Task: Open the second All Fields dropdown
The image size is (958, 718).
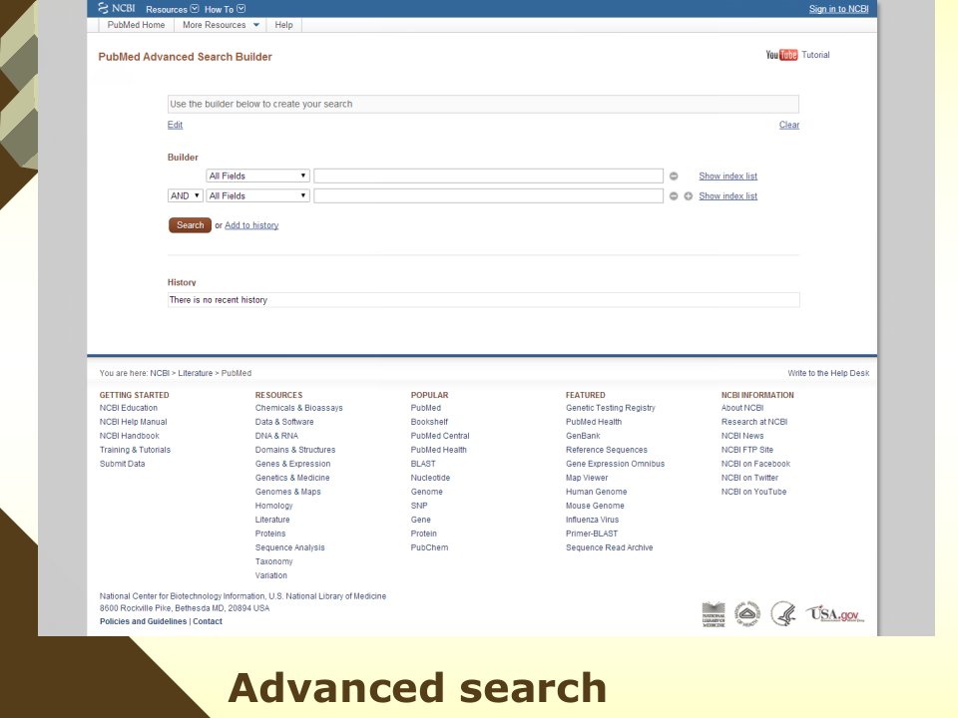Action: pyautogui.click(x=257, y=196)
